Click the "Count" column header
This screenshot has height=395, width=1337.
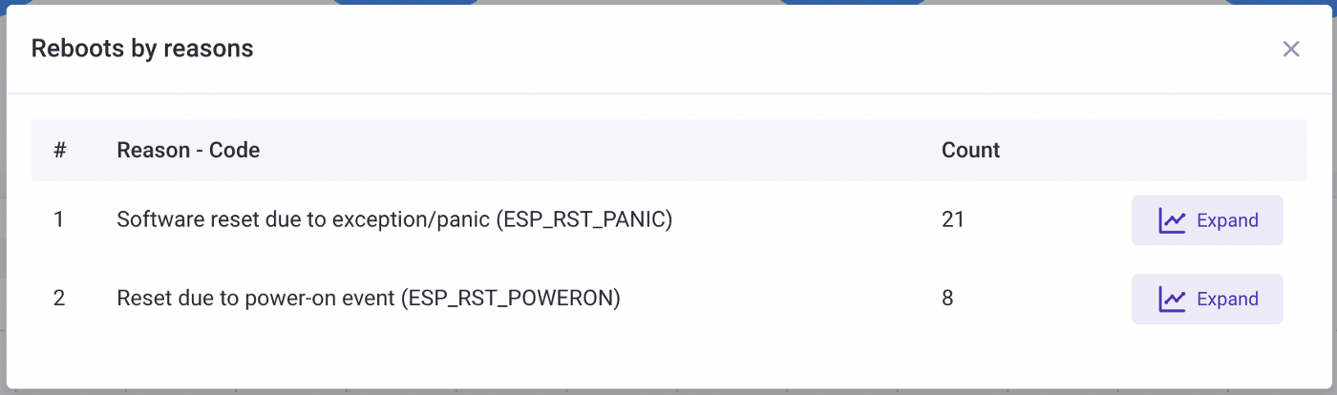pyautogui.click(x=970, y=151)
